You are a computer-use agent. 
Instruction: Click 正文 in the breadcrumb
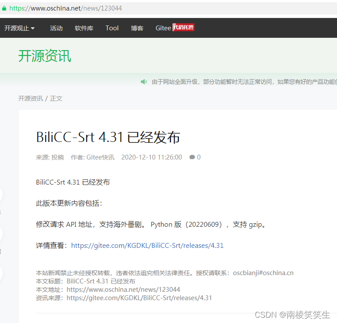click(56, 98)
